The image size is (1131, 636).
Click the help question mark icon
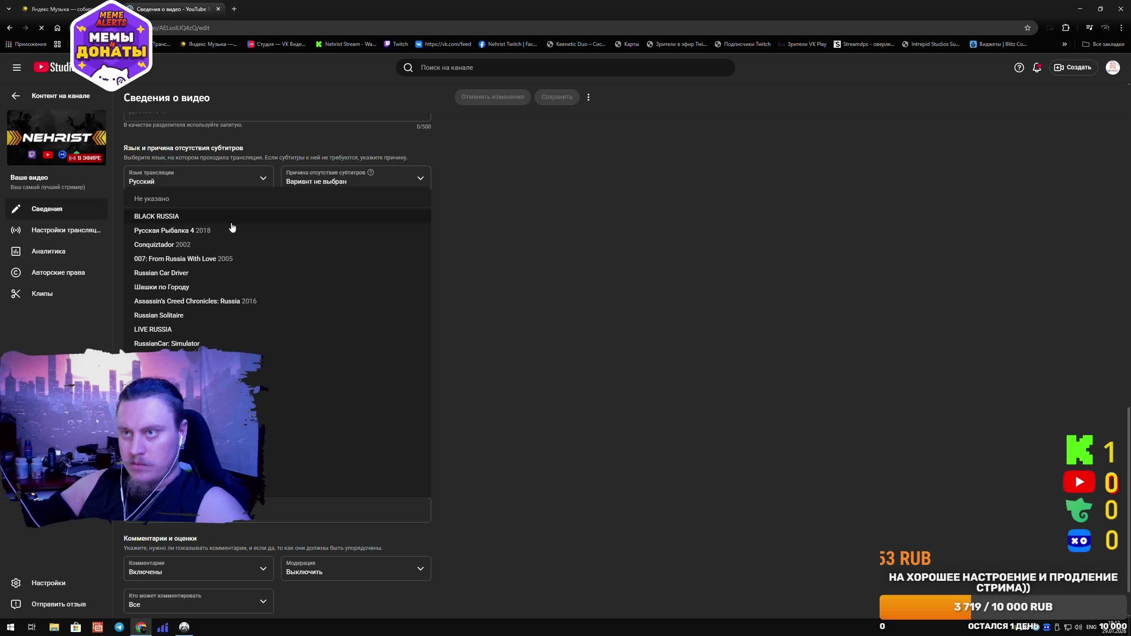[x=1019, y=68]
